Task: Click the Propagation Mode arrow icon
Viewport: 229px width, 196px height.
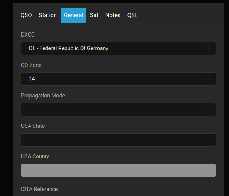Action: (x=208, y=109)
